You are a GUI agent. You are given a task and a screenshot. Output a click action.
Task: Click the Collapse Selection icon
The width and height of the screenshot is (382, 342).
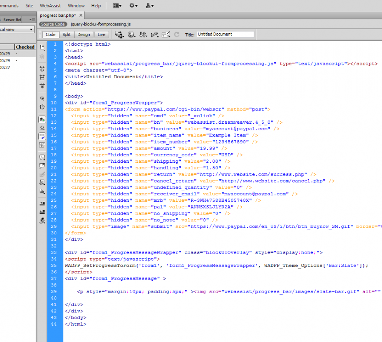[42, 77]
